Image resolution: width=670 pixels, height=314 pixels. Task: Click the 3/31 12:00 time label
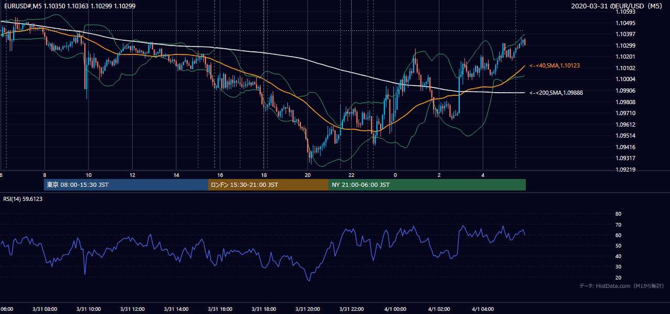[132, 309]
